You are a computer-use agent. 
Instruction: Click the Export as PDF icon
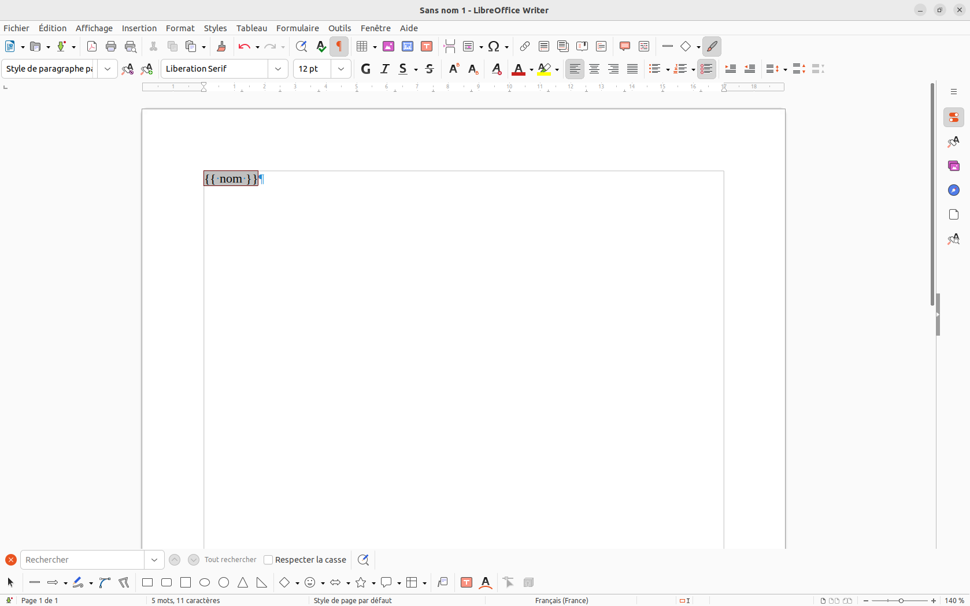point(91,46)
